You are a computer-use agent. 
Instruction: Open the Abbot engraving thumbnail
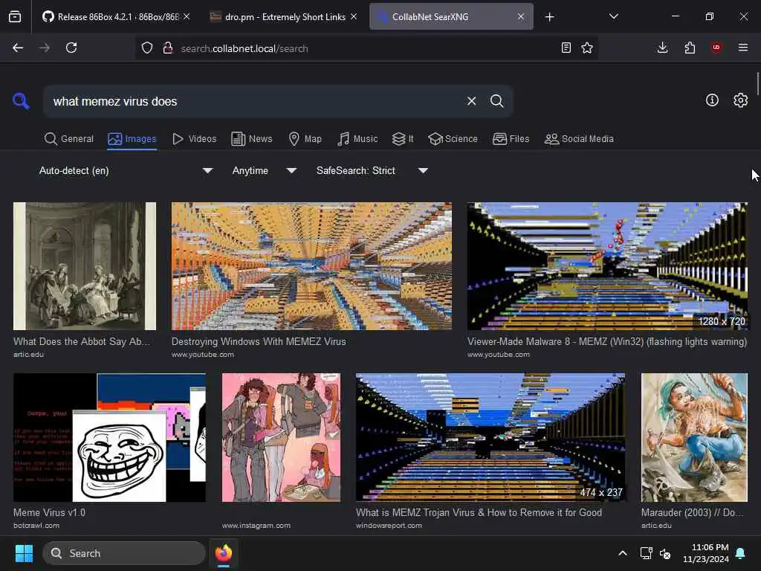pos(85,266)
